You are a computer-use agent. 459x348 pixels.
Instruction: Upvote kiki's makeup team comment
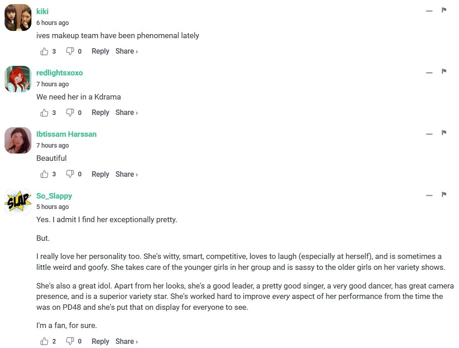tap(44, 51)
